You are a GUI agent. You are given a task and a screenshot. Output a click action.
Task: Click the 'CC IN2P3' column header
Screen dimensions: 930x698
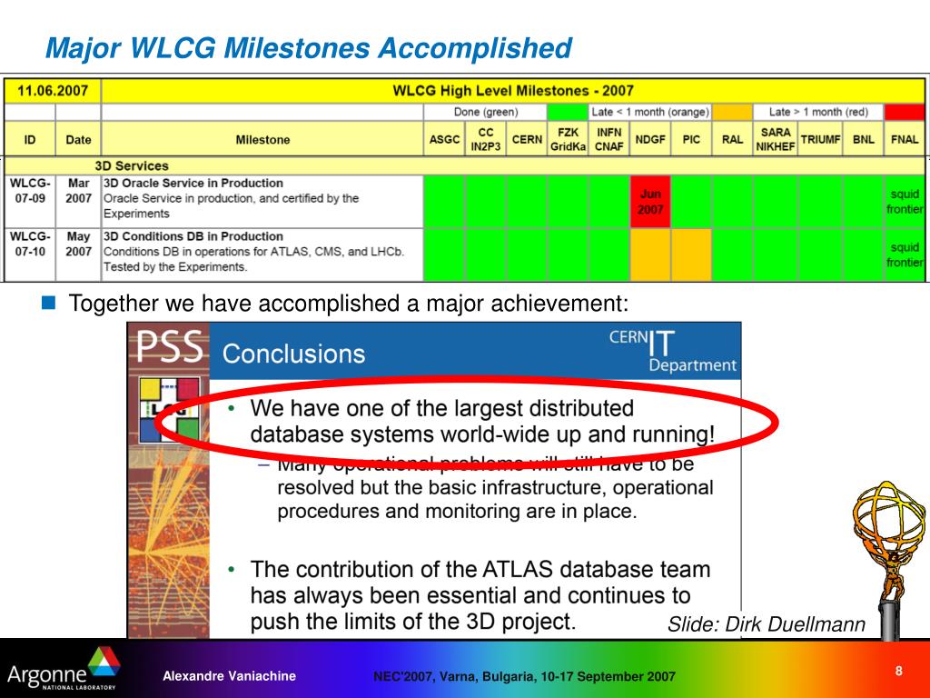point(485,139)
